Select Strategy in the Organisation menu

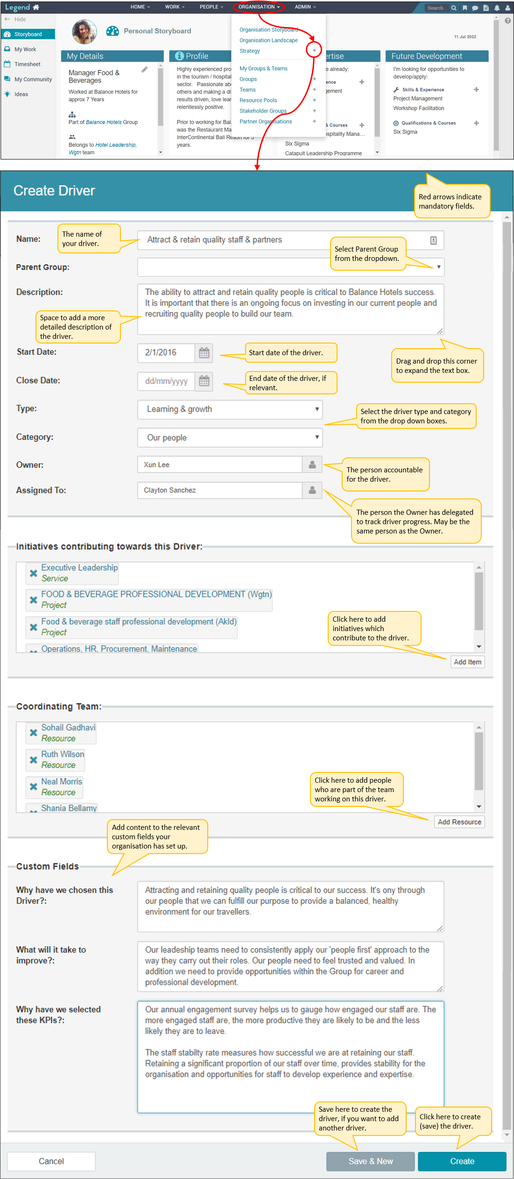click(250, 51)
